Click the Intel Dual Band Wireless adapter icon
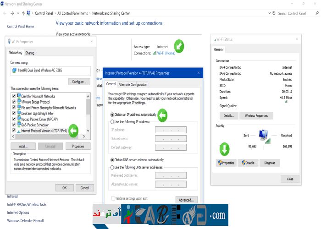Screen dimensions: 321x229 click(x=14, y=70)
